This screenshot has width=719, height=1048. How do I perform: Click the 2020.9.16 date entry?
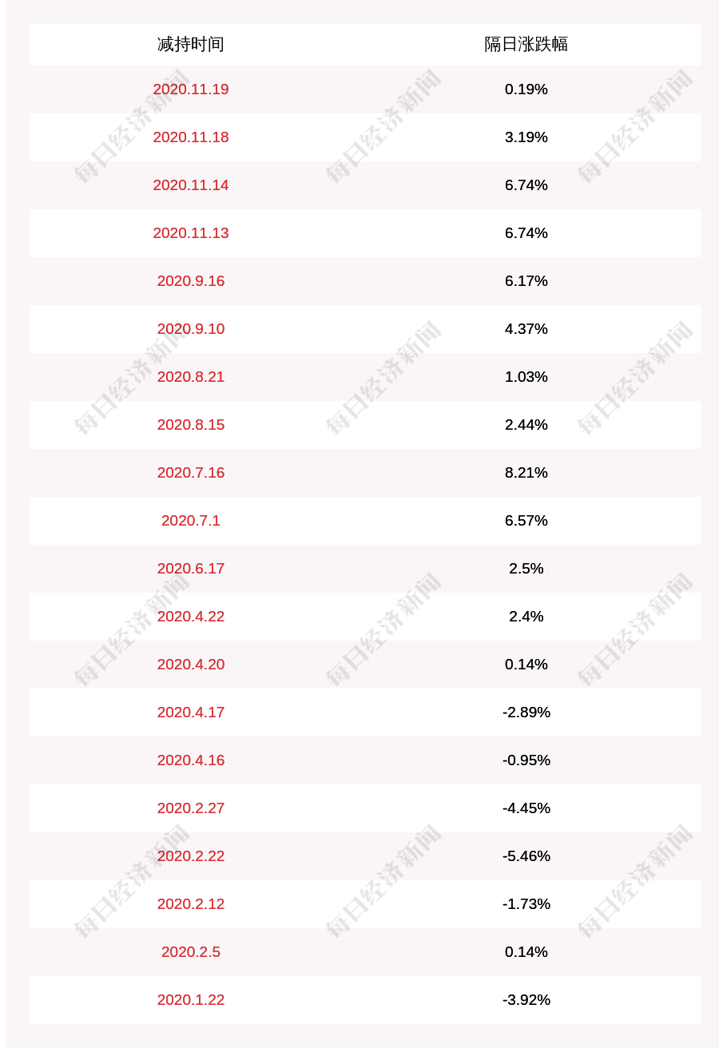coord(190,280)
